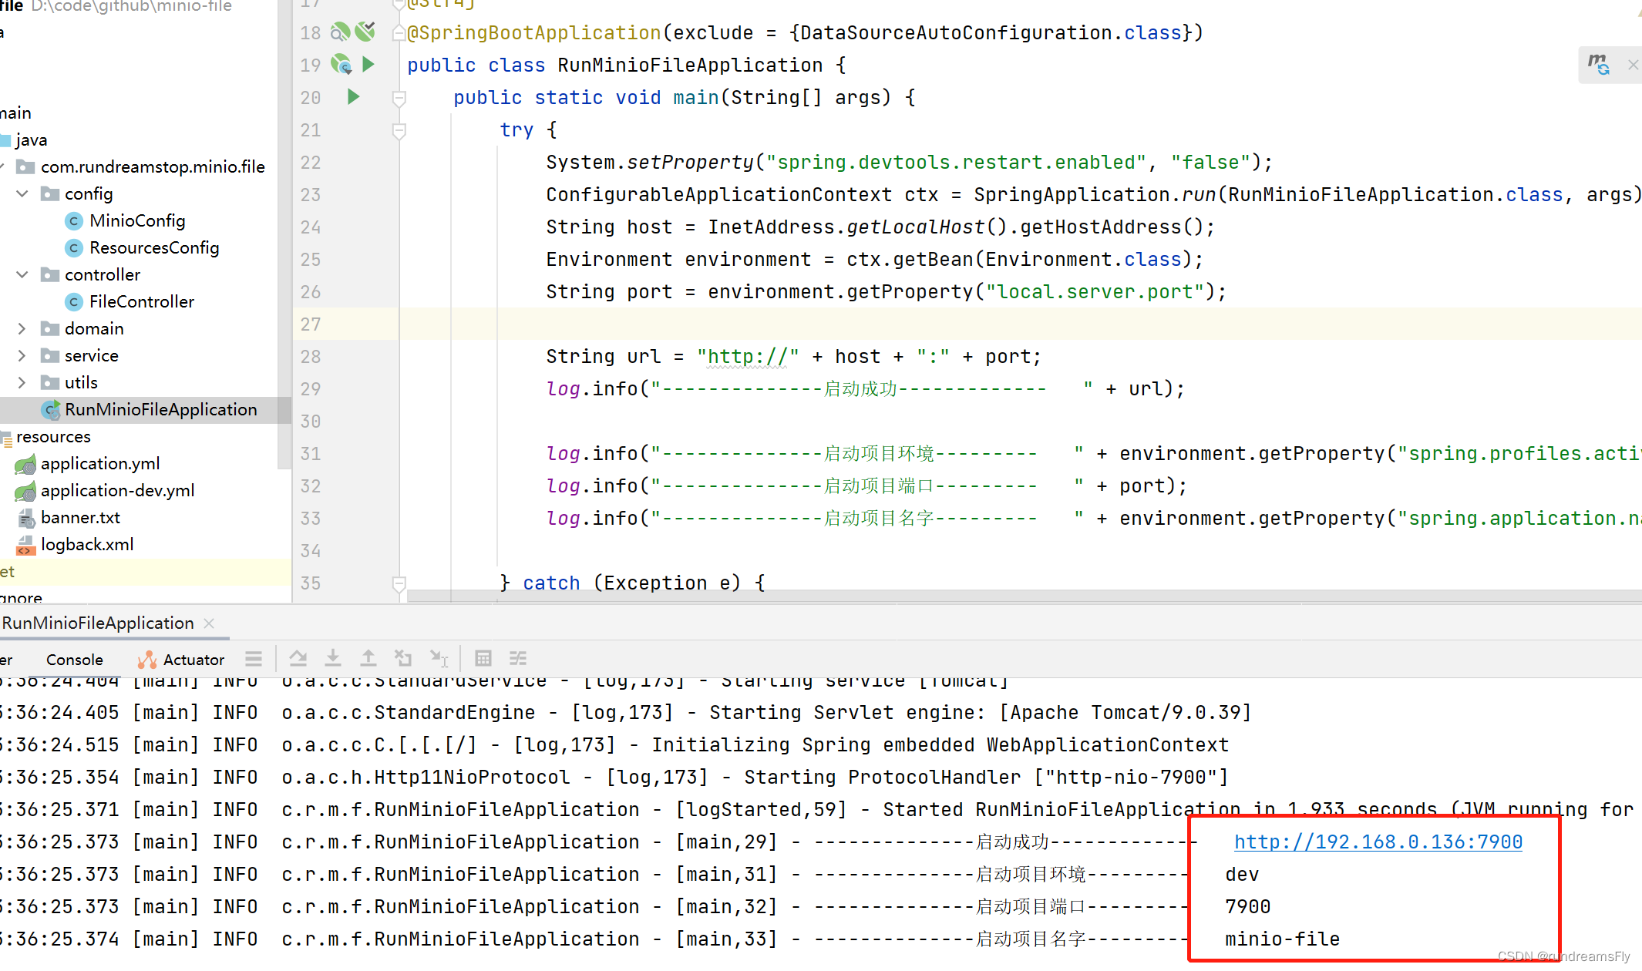Click "local.server.port" string on line 26

click(1095, 292)
